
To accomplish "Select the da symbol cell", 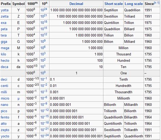I will pyautogui.click(x=18, y=67).
